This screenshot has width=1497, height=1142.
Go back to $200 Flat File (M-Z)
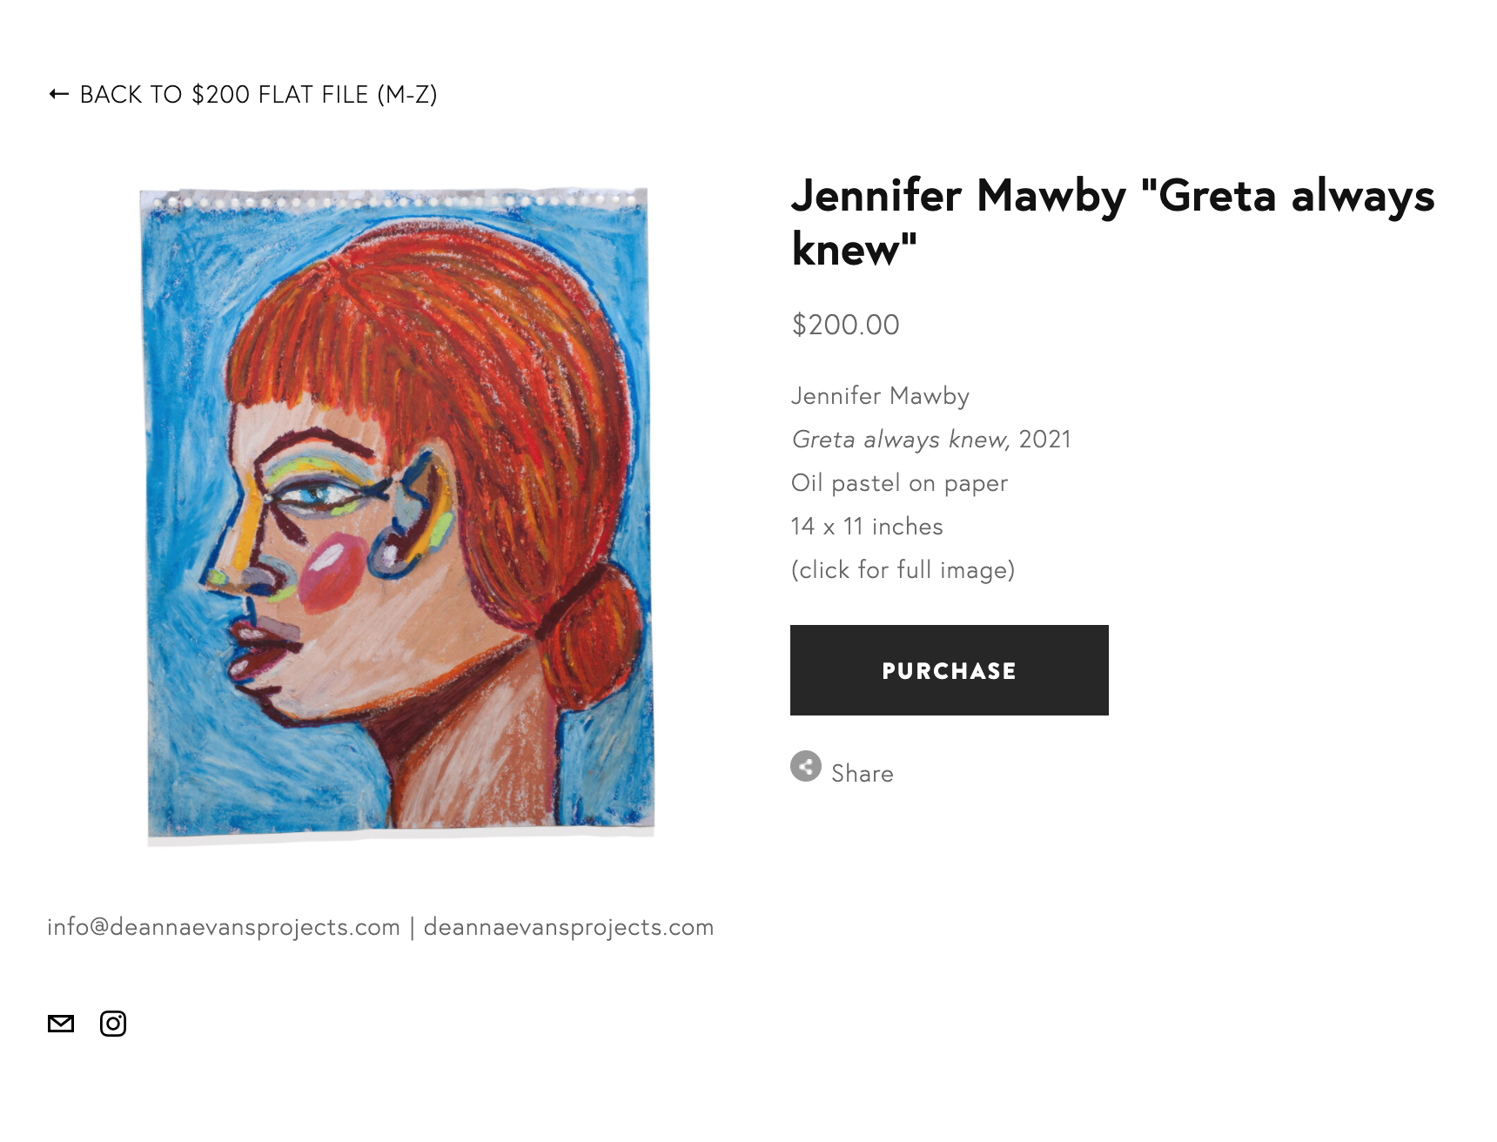(x=258, y=94)
